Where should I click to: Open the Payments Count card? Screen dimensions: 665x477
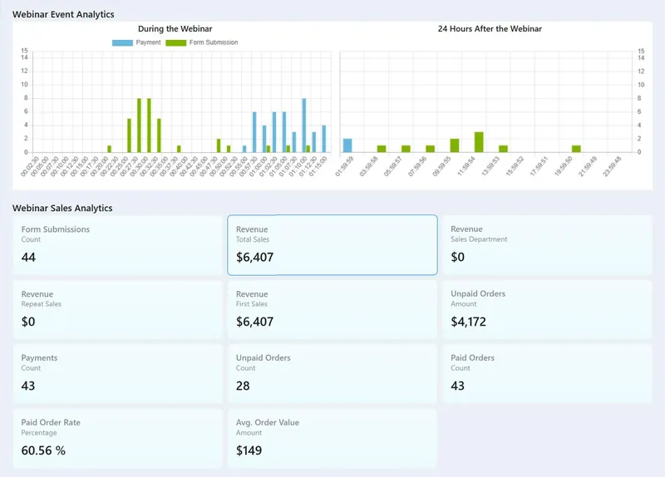pos(118,374)
